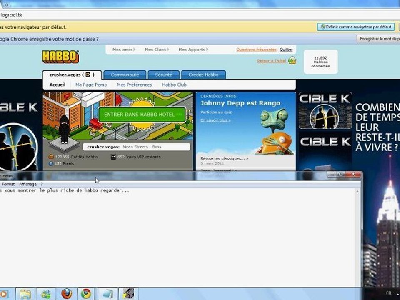This screenshot has width=400, height=300.
Task: Open the Affichage menu in Notepad
Action: point(28,184)
